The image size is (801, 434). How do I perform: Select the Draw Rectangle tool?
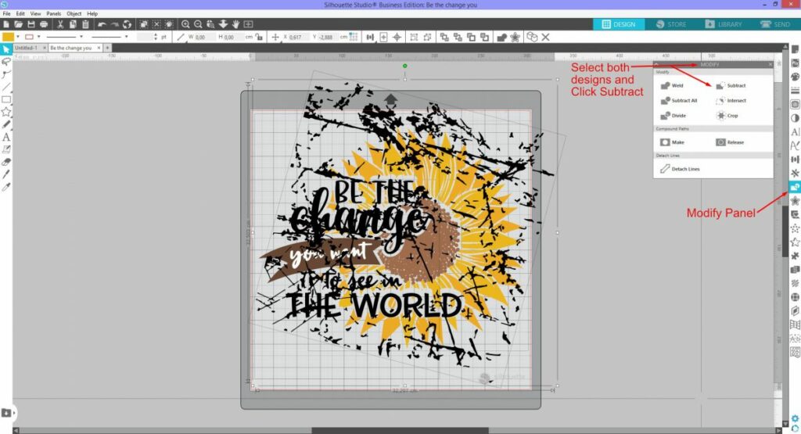coord(6,99)
